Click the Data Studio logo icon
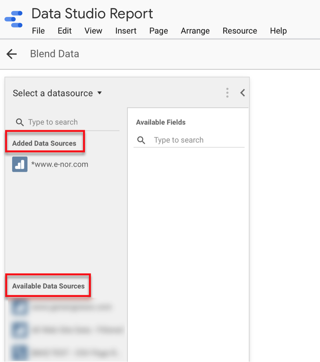The width and height of the screenshot is (320, 362). click(13, 19)
